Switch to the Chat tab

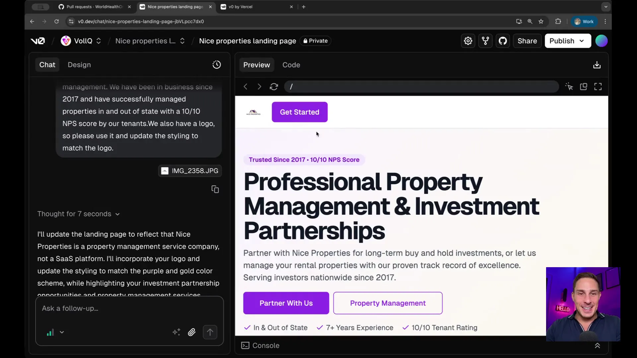(47, 65)
